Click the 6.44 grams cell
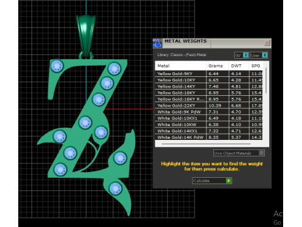This screenshot has height=227, width=302. pos(218,74)
